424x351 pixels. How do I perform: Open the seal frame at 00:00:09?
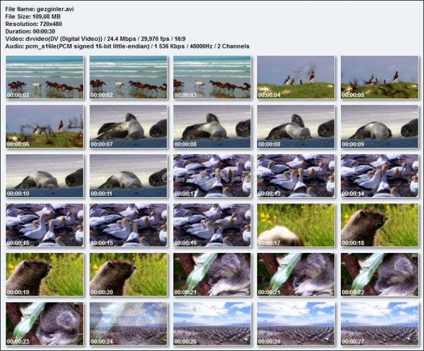point(379,126)
